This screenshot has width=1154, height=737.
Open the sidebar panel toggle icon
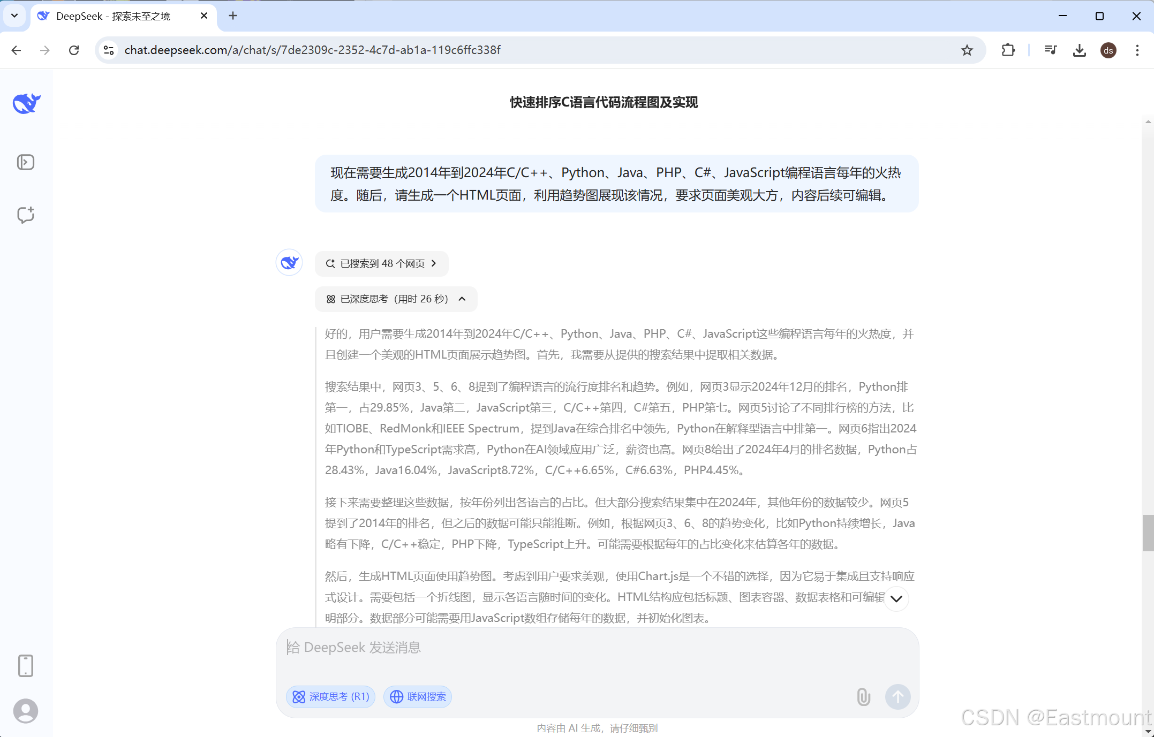pyautogui.click(x=26, y=162)
